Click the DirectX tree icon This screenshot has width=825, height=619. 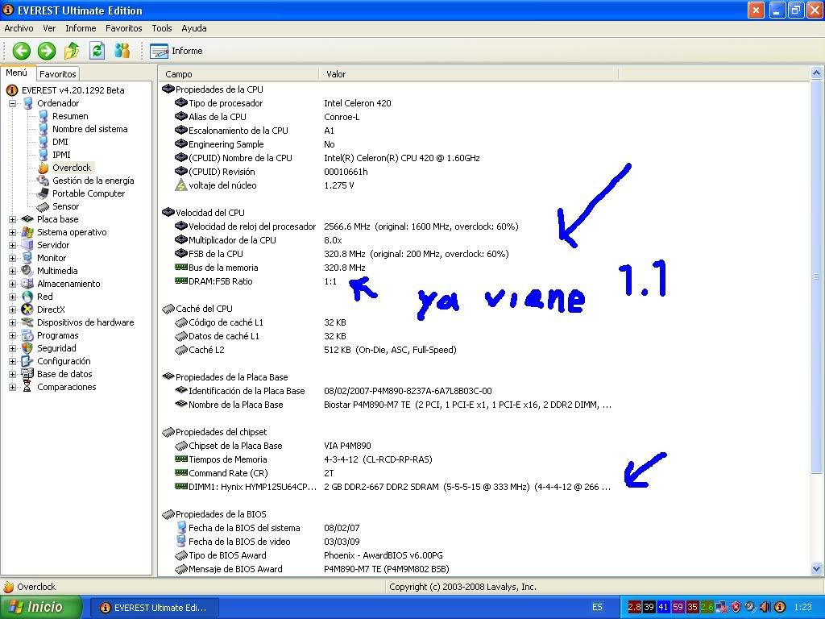click(27, 310)
